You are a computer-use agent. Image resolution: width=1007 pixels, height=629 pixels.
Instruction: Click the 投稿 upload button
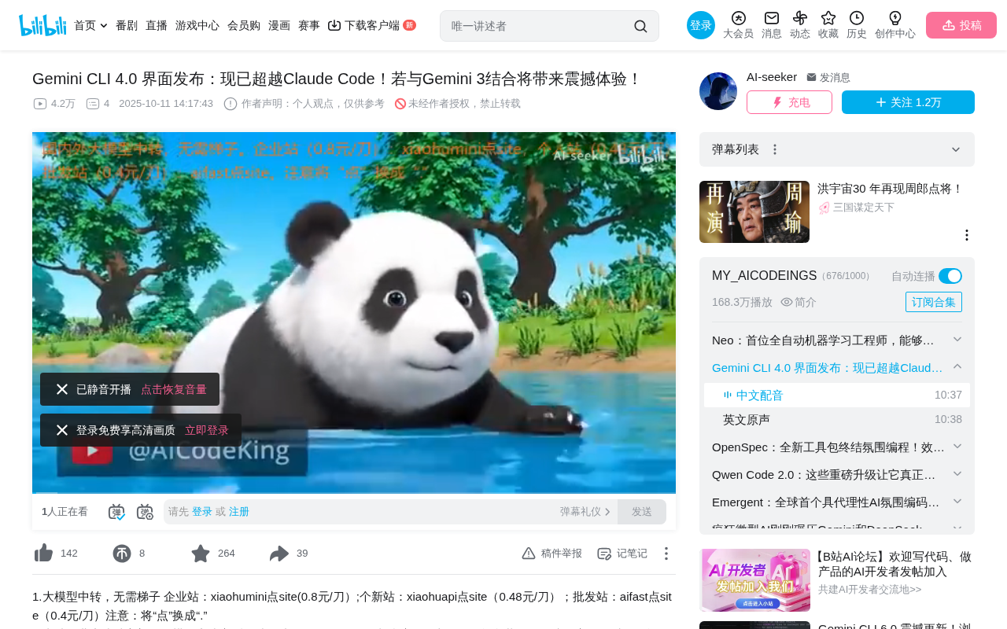coord(961,25)
